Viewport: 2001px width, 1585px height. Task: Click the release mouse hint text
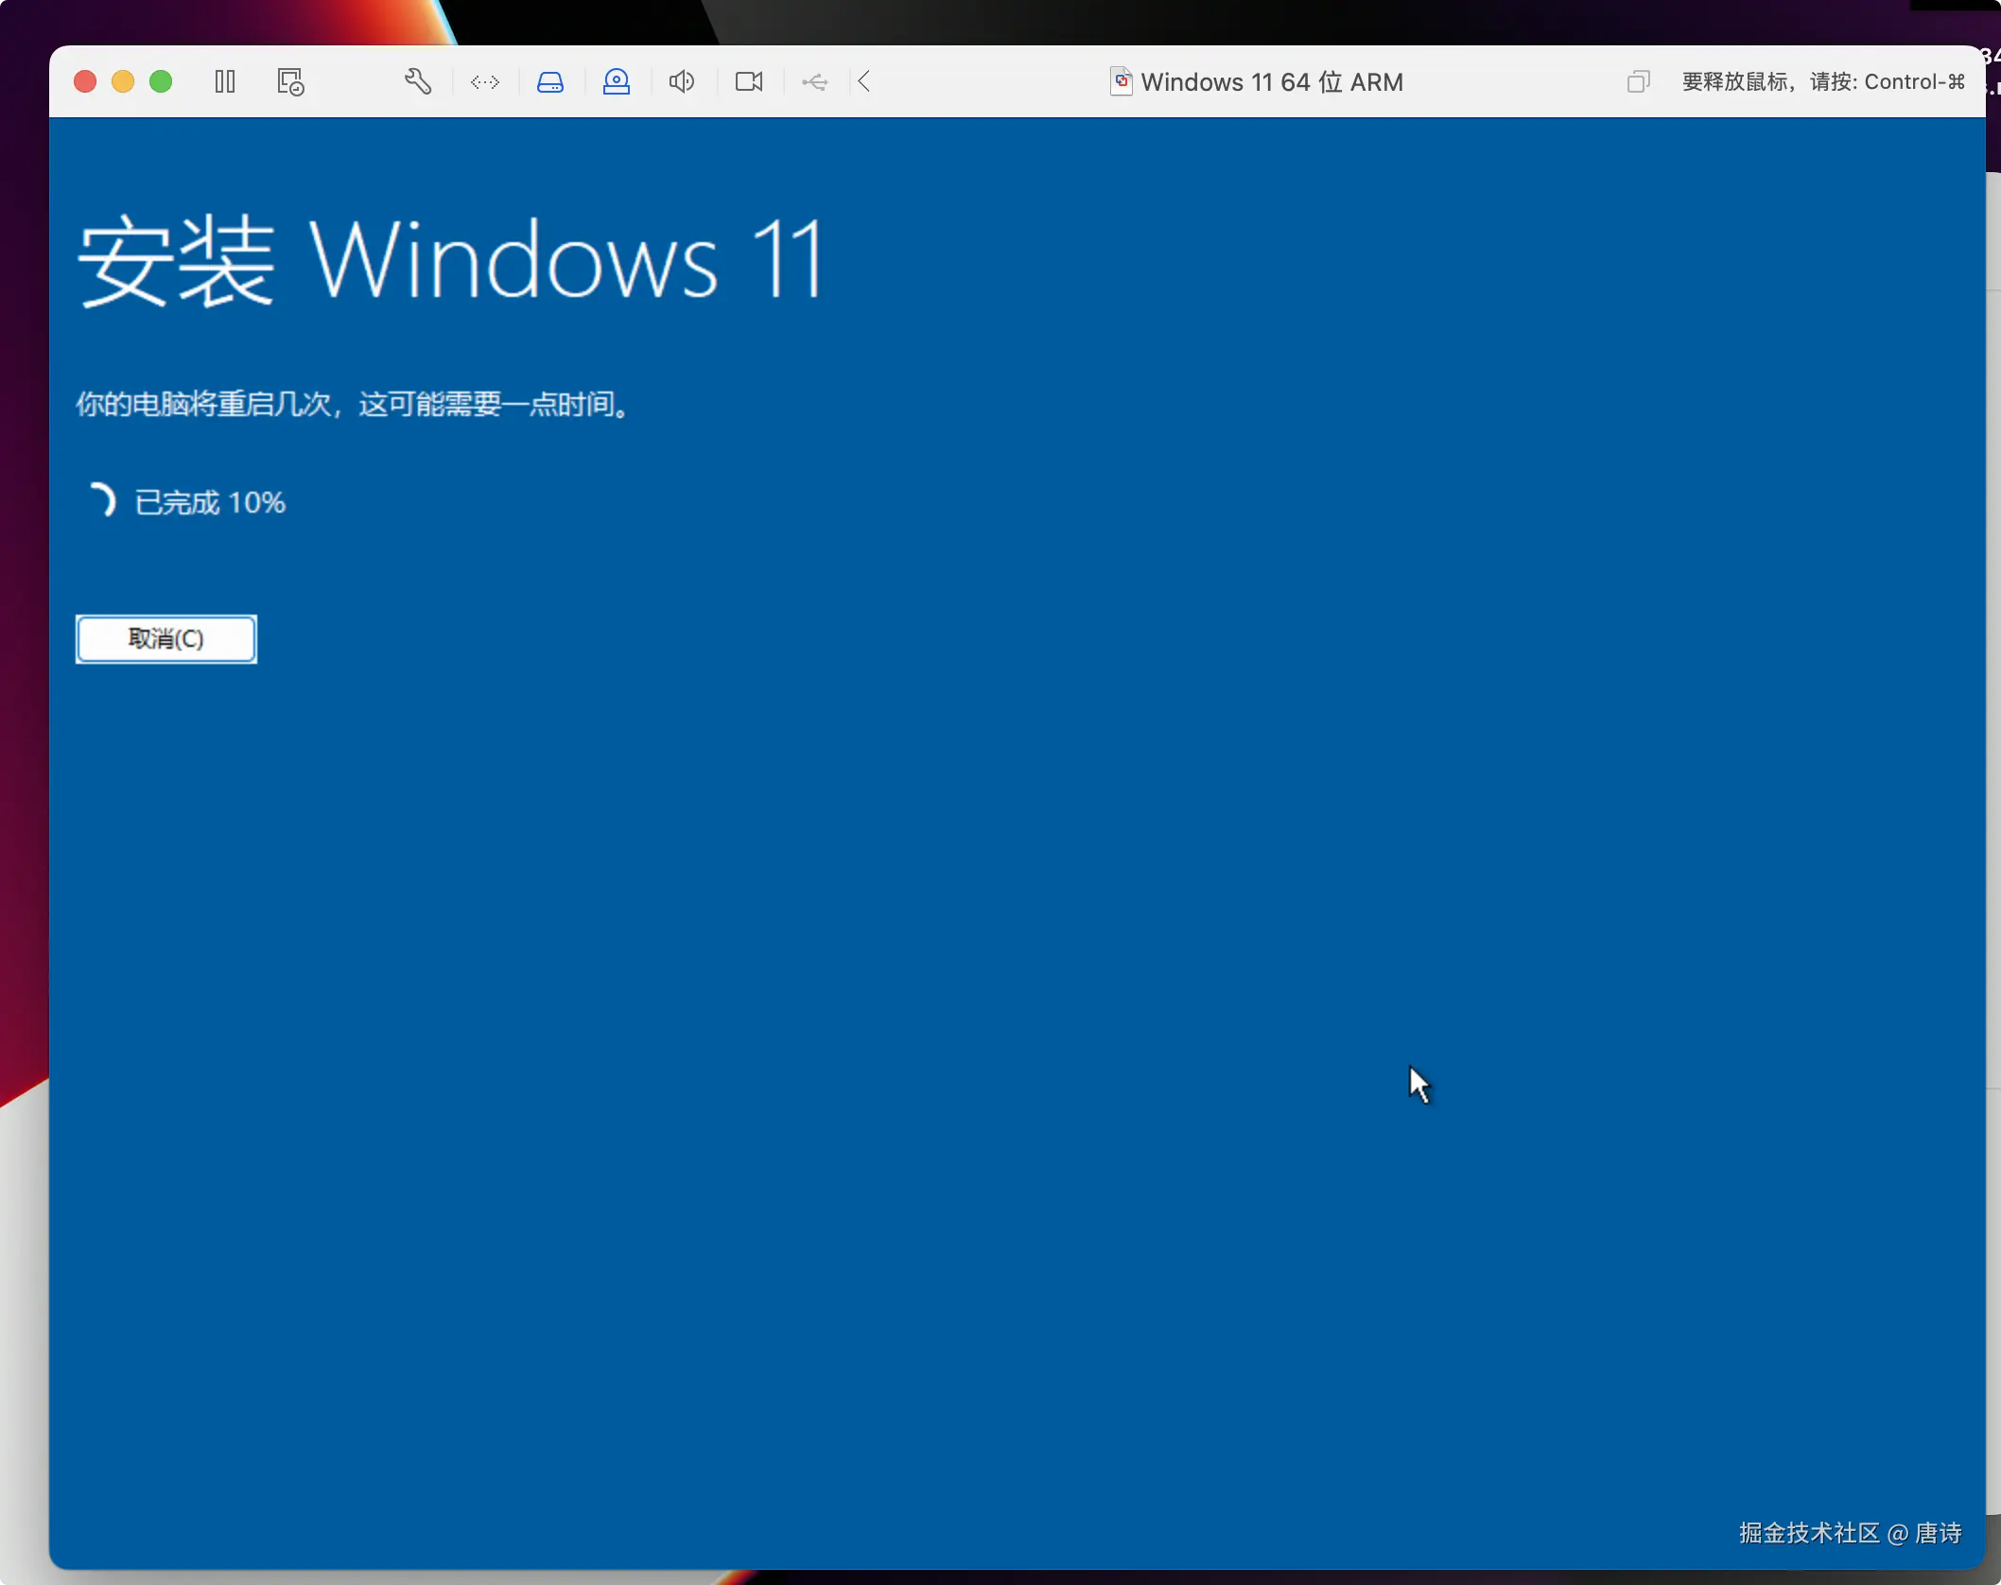click(x=1822, y=82)
